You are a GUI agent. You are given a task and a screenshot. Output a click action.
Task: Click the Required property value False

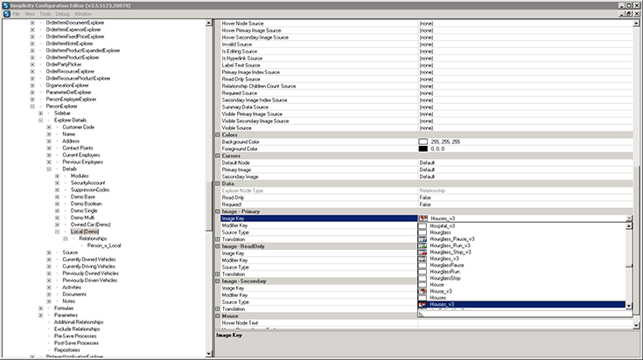pos(425,204)
